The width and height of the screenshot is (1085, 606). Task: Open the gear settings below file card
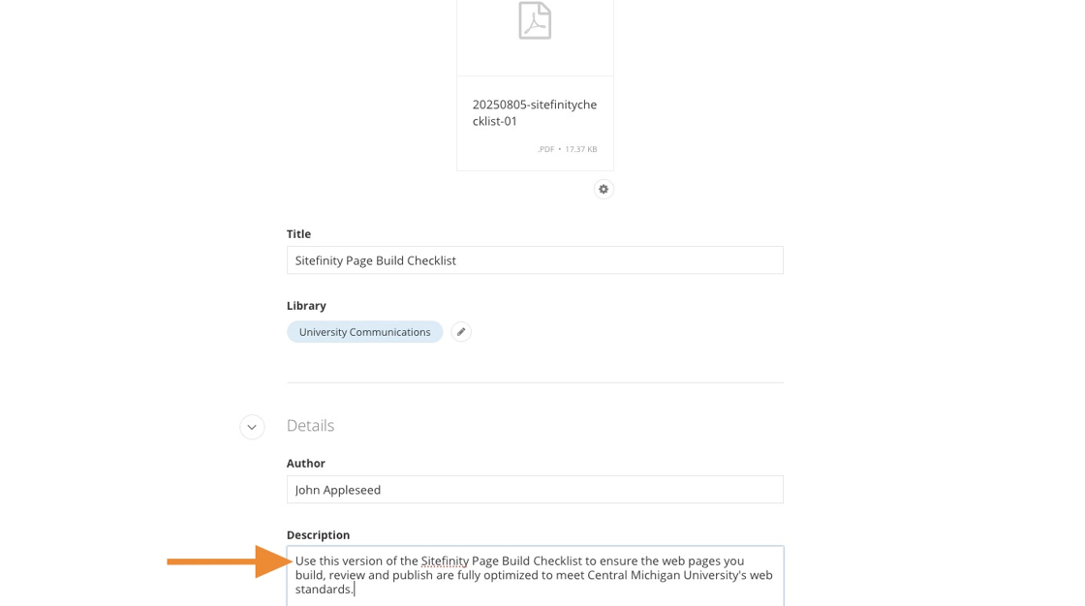tap(604, 189)
